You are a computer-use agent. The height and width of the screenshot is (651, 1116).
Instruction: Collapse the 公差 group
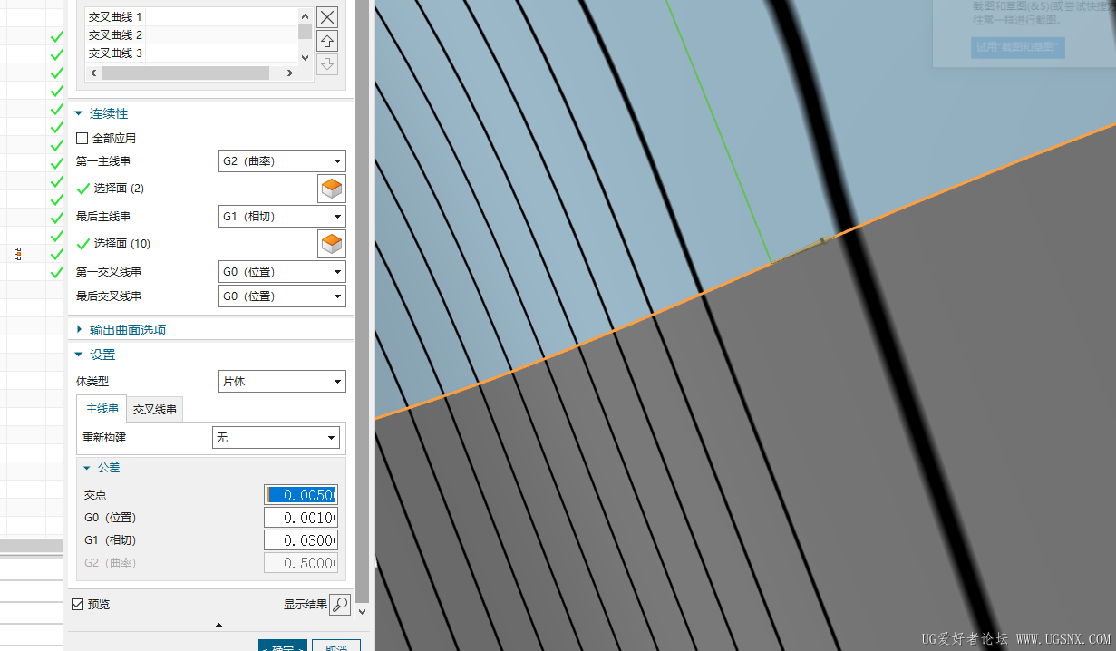pyautogui.click(x=87, y=468)
